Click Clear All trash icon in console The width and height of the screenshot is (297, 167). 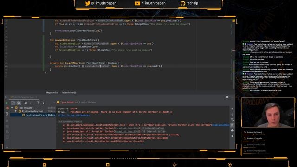coord(232,136)
